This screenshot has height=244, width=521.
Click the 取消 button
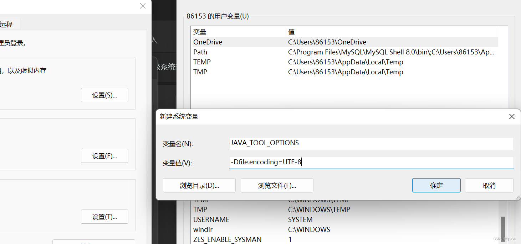coord(489,185)
